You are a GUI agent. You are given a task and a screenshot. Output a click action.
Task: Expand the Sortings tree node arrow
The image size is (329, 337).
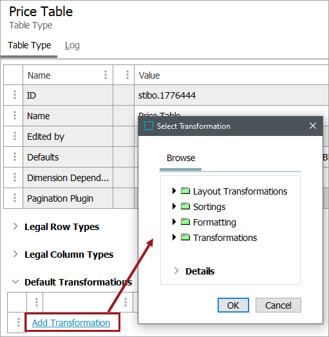tap(174, 206)
